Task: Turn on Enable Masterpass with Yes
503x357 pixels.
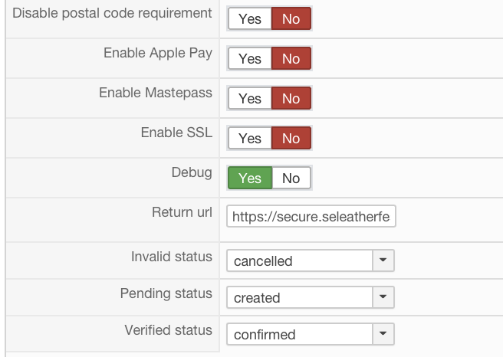Action: tap(250, 98)
